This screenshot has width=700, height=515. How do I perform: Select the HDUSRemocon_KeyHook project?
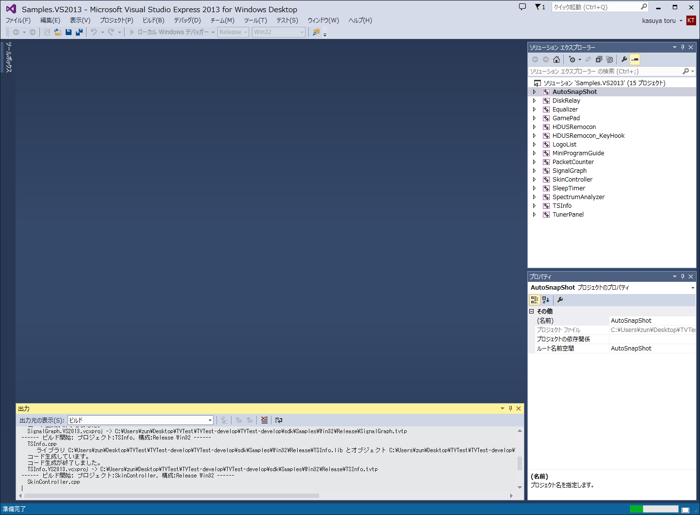[x=588, y=136]
